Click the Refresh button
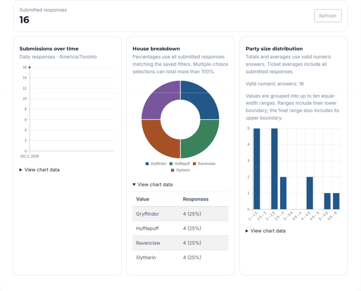 pos(328,16)
